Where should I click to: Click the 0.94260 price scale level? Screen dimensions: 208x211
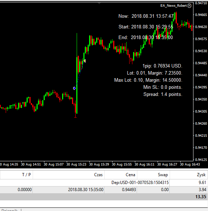click(201, 124)
